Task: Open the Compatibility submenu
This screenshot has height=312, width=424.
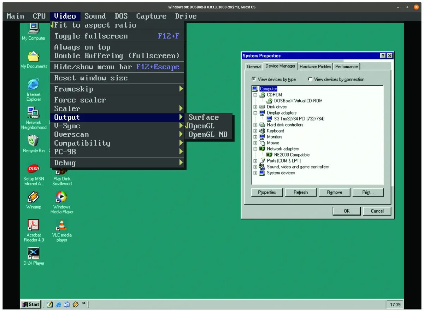Action: click(x=117, y=143)
